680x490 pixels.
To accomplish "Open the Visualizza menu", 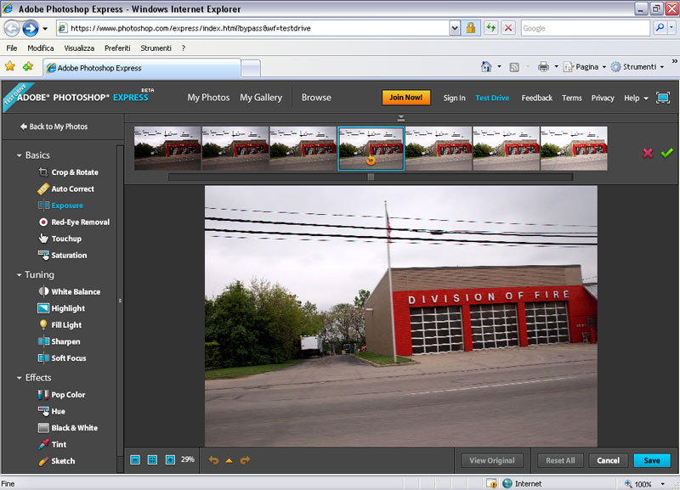I will point(79,48).
